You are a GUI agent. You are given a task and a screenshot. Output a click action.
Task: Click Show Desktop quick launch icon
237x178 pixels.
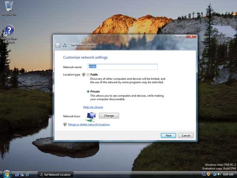(x=17, y=175)
